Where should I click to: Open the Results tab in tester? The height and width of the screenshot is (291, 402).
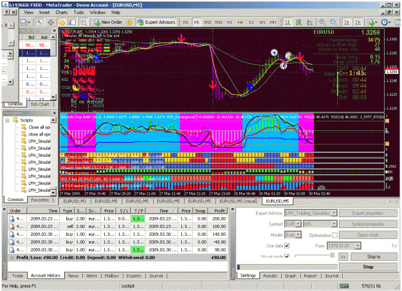(270, 276)
